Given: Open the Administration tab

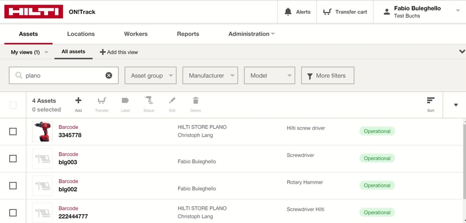Looking at the screenshot, I should (249, 34).
